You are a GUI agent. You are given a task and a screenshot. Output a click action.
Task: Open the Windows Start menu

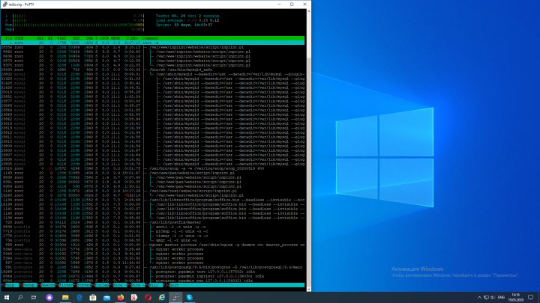pos(7,297)
